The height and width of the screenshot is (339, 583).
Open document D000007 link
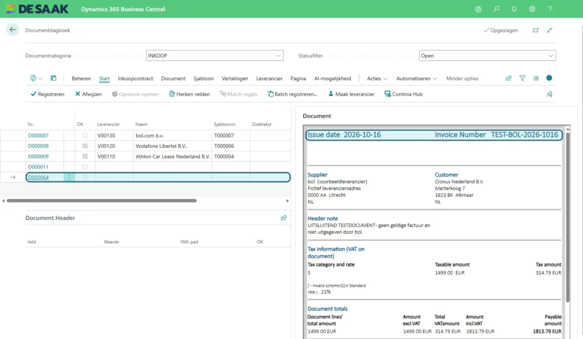pos(38,135)
